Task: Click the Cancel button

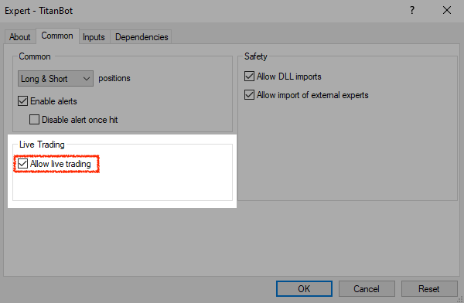Action: 367,288
